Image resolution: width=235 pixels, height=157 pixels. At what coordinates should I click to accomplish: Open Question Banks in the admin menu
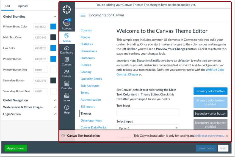tap(91, 79)
